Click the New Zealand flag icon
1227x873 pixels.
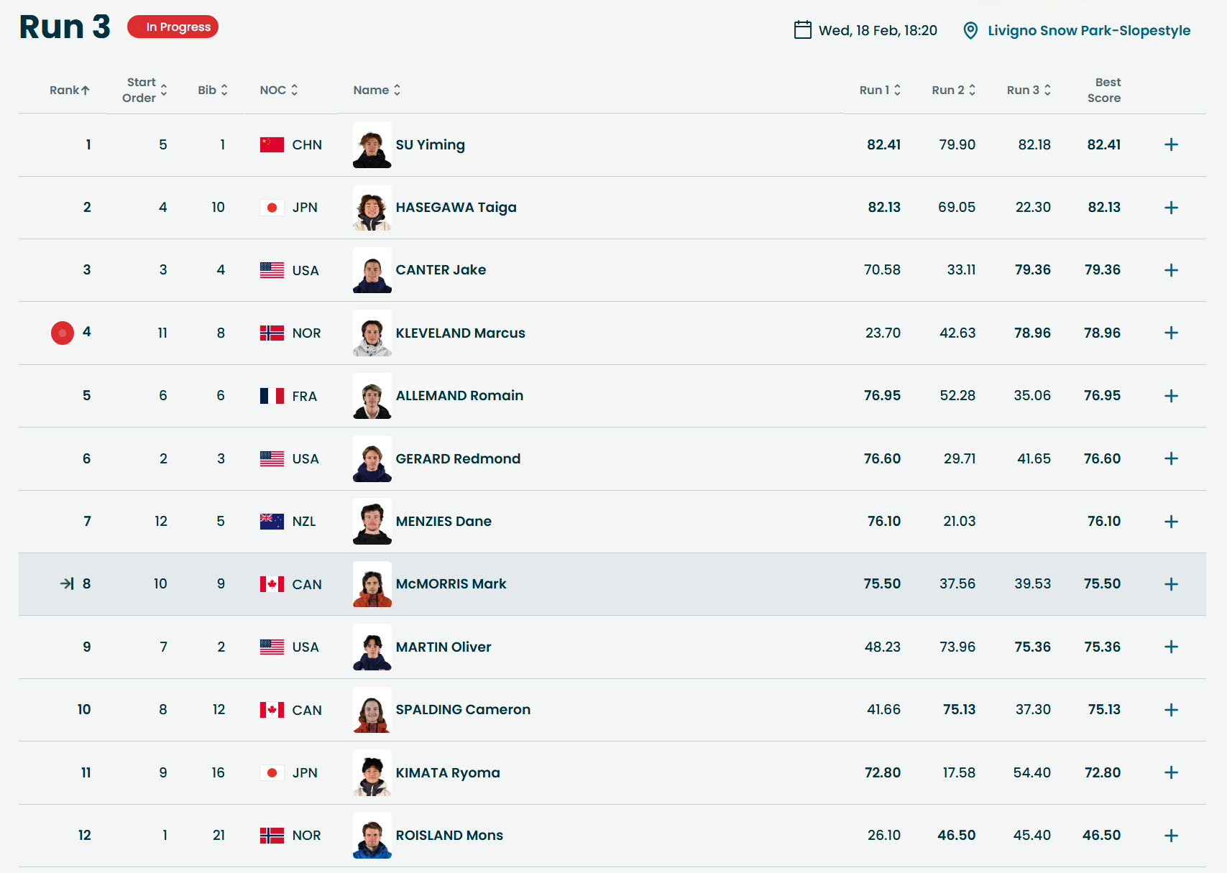[x=272, y=521]
